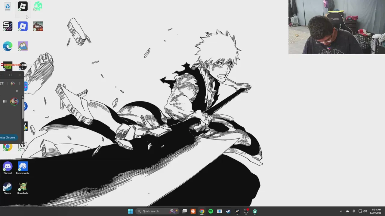
Task: Open the green skull game desktop icon
Action: point(38,6)
